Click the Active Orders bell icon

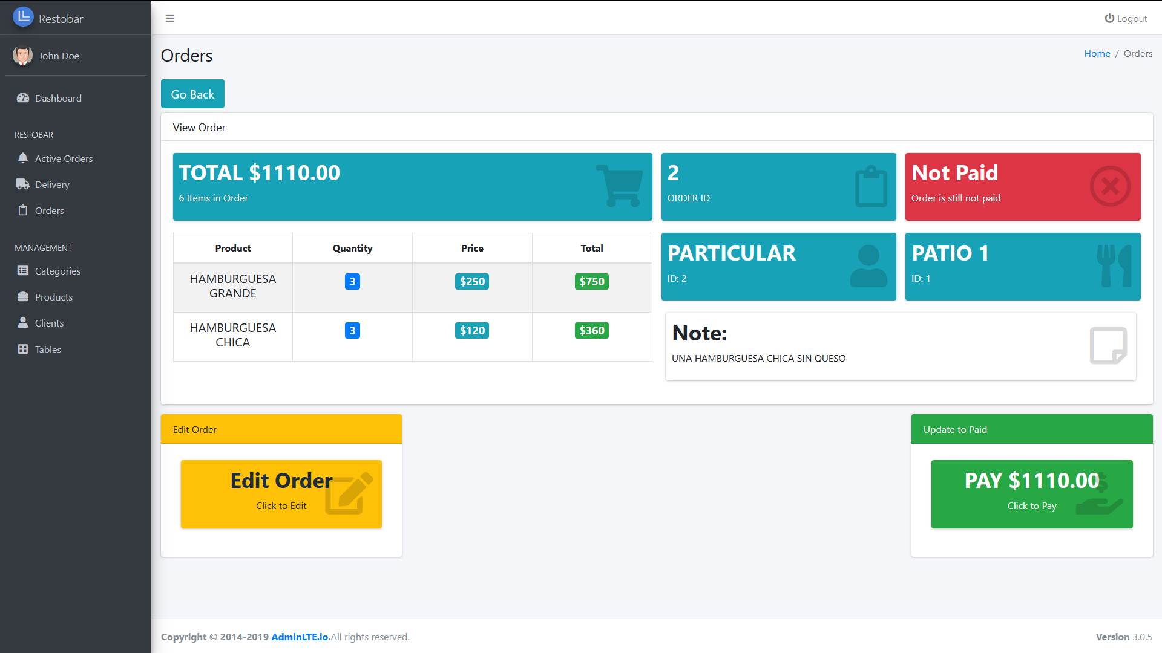[23, 158]
